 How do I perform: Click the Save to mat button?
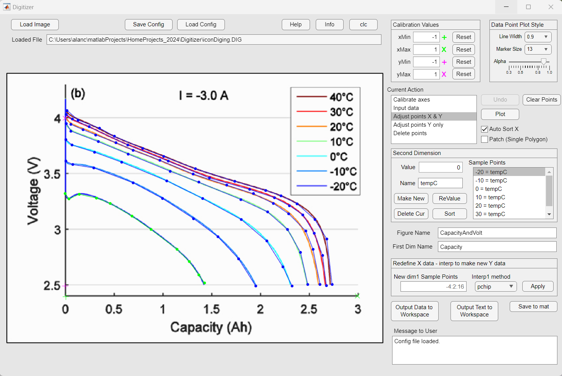coord(533,307)
